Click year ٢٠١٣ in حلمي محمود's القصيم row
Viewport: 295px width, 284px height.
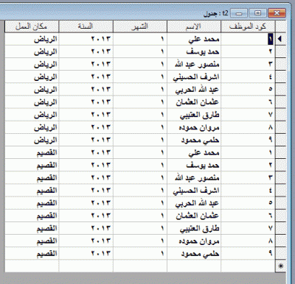86,254
